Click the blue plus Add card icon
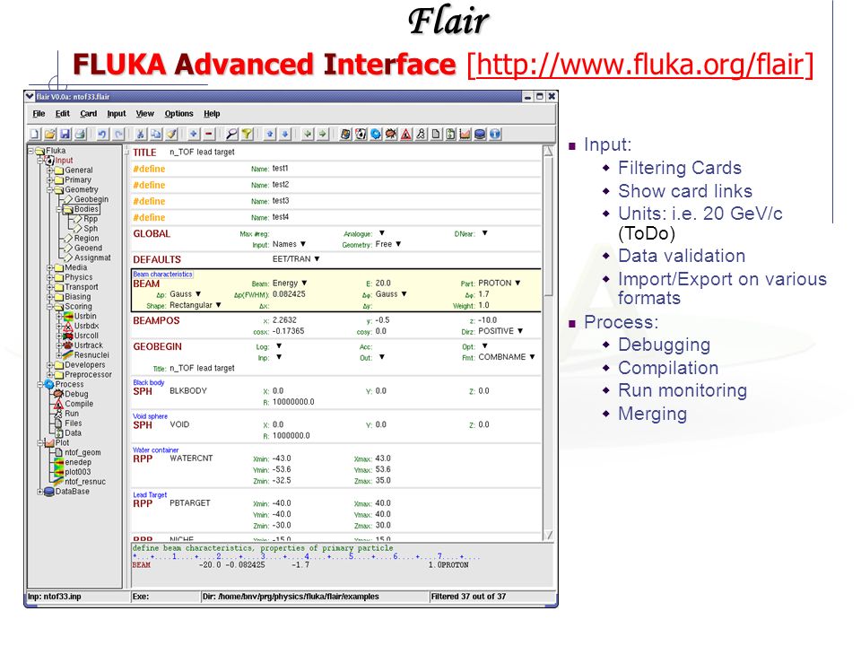This screenshot has width=861, height=646. pos(194,134)
